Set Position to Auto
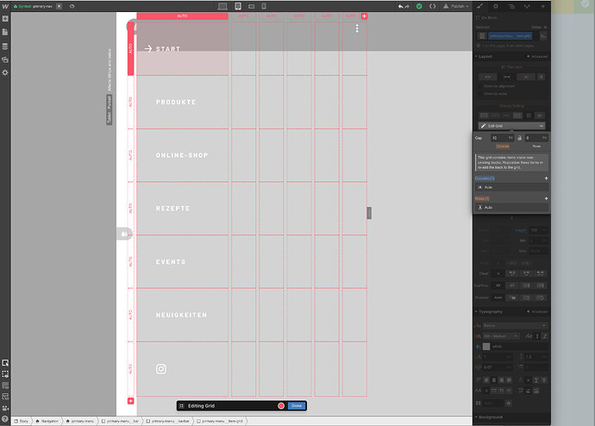The height and width of the screenshot is (426, 595). pyautogui.click(x=498, y=298)
